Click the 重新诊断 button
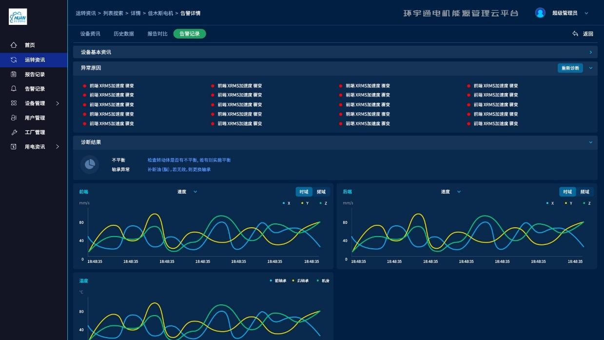 pos(570,68)
